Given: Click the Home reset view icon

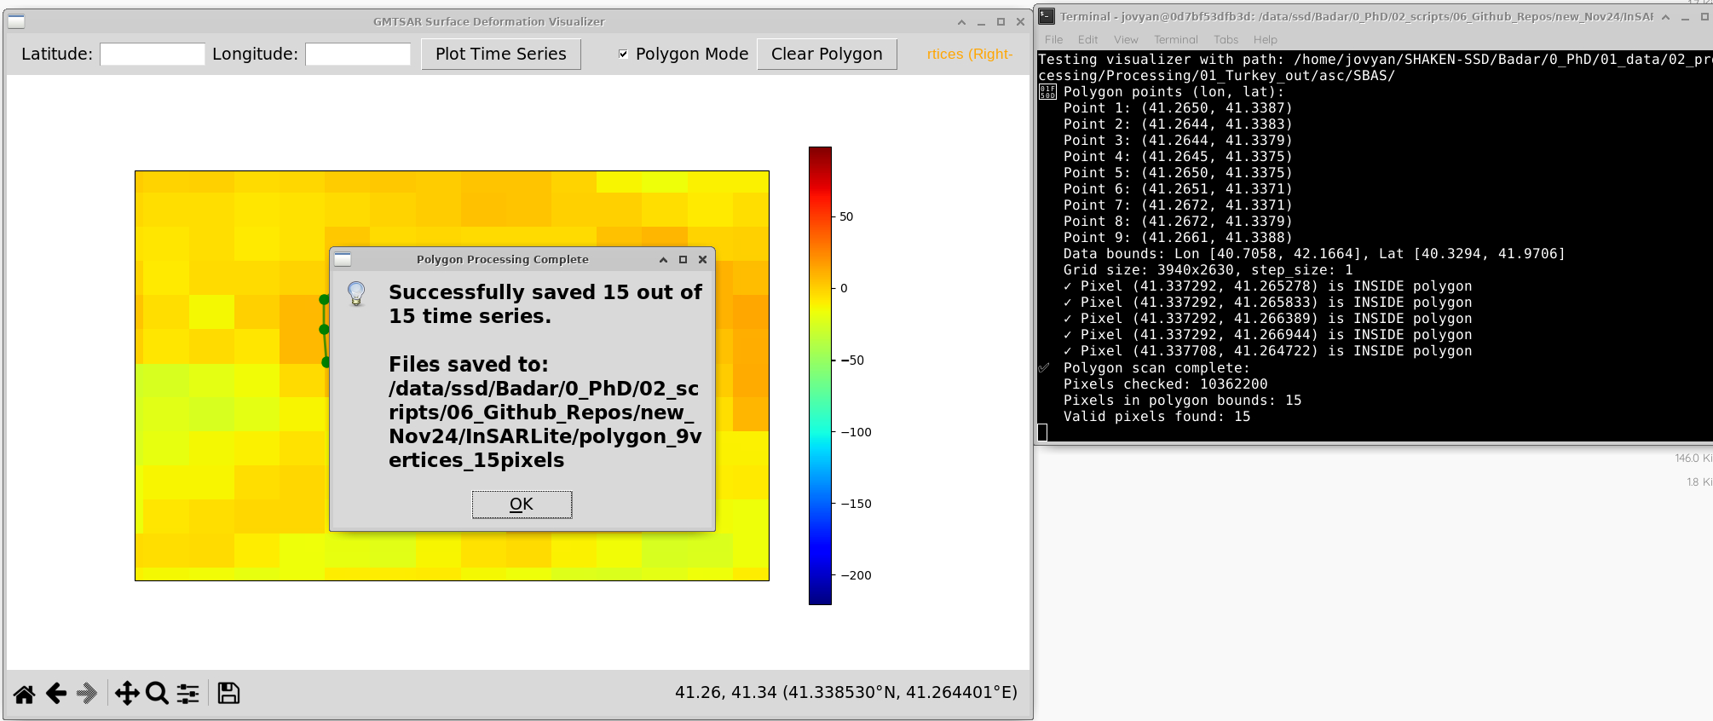Looking at the screenshot, I should 24,694.
